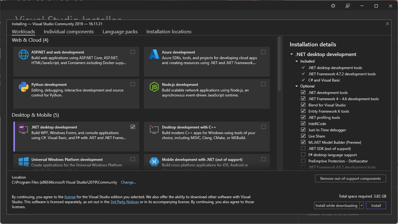This screenshot has width=398, height=224.
Task: Enable the Python development workload checkbox
Action: (x=133, y=84)
